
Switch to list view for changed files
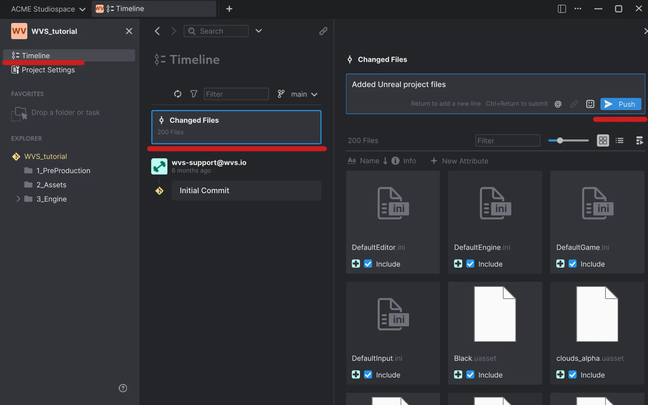[x=620, y=140]
